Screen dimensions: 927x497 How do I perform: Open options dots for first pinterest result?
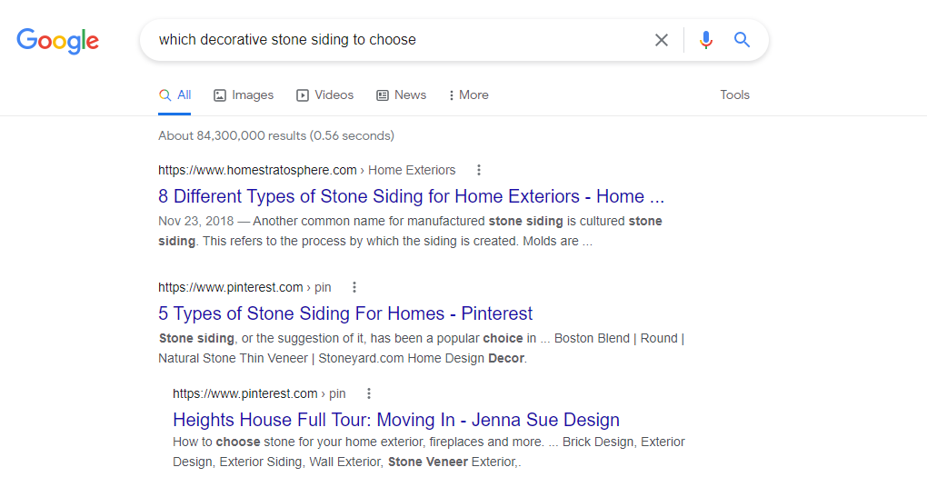[x=354, y=287]
